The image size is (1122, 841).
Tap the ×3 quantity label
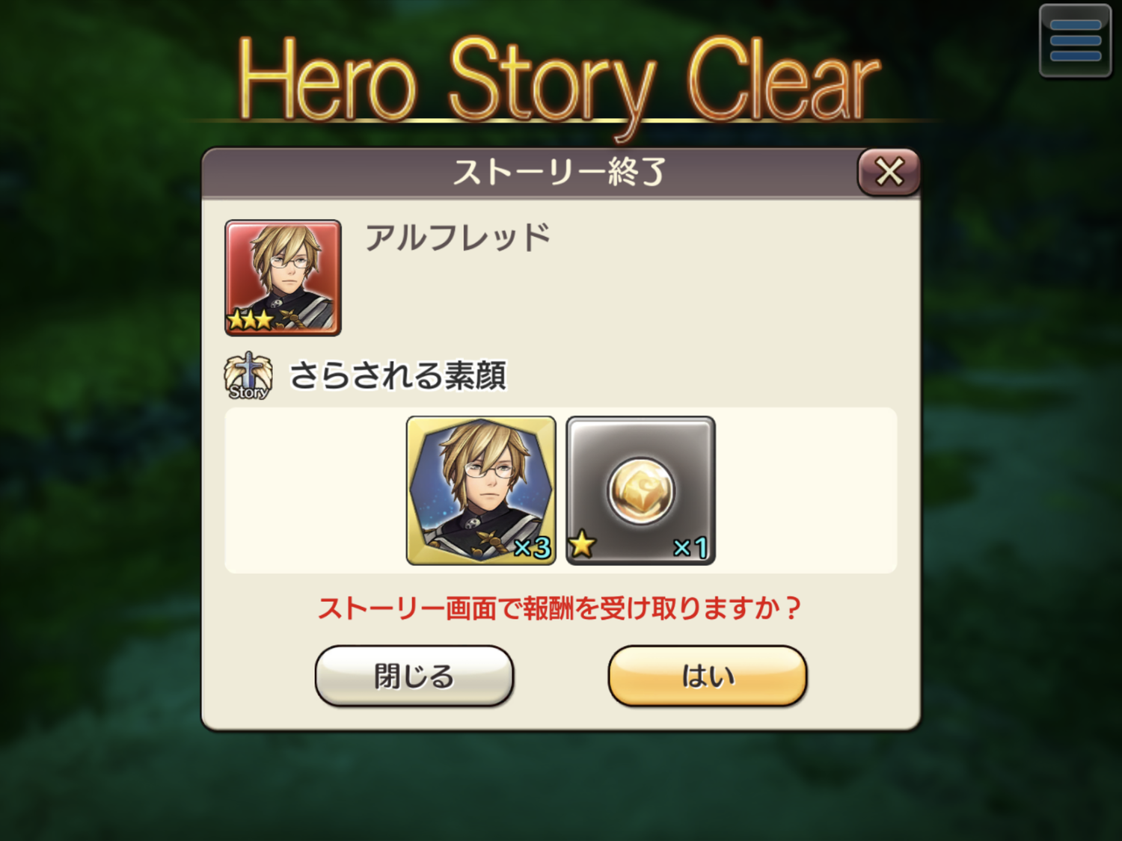pyautogui.click(x=532, y=548)
